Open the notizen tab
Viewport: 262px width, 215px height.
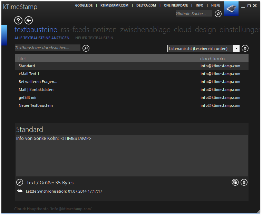coord(105,30)
